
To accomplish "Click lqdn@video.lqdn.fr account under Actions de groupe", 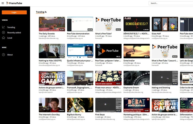I will [46, 92].
